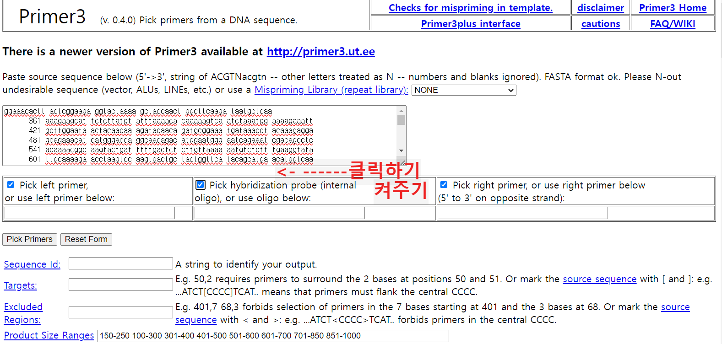This screenshot has height=344, width=722.
Task: Go to Primer3 Home link
Action: [x=673, y=8]
